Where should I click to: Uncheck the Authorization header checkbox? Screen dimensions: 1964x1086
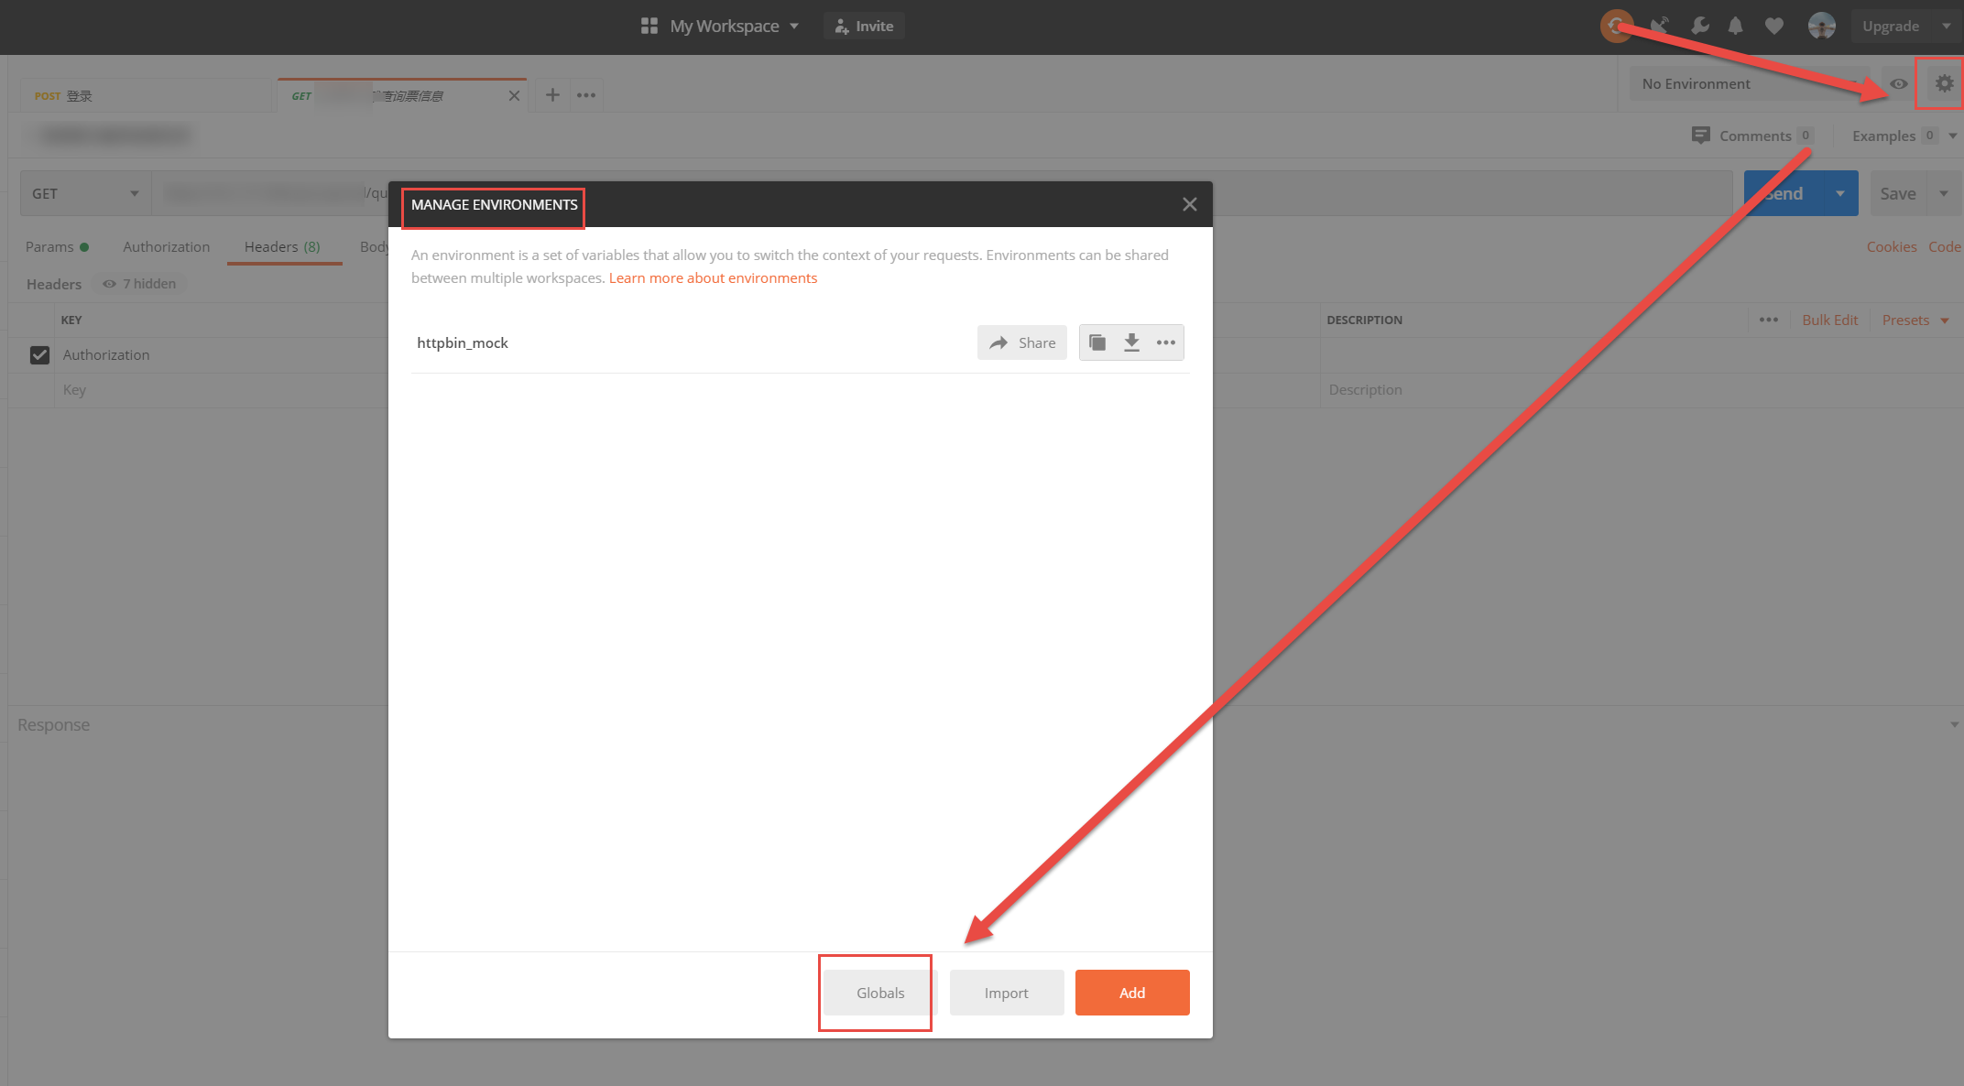(x=39, y=354)
